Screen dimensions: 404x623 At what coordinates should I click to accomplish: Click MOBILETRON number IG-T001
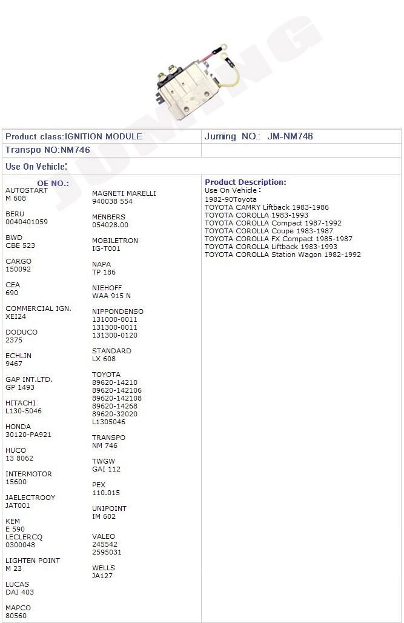(106, 248)
